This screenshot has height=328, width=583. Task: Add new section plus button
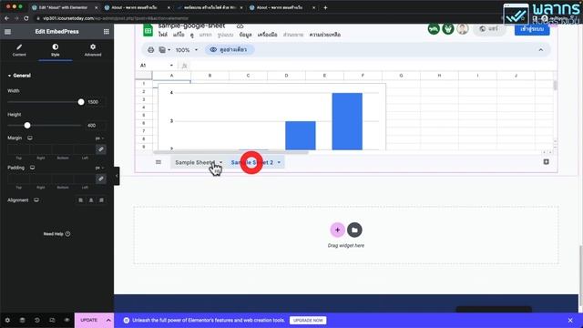coord(337,230)
